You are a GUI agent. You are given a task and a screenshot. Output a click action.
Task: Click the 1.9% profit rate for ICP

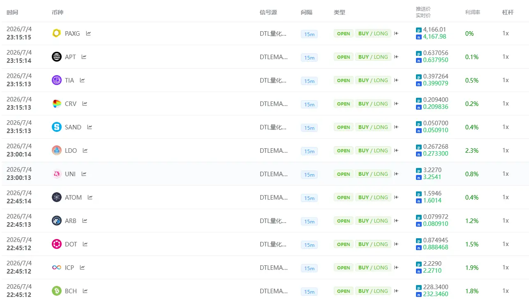point(472,268)
